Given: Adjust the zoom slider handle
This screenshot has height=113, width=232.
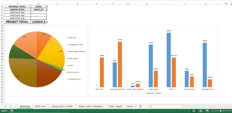Looking at the screenshot, I should (x=221, y=111).
